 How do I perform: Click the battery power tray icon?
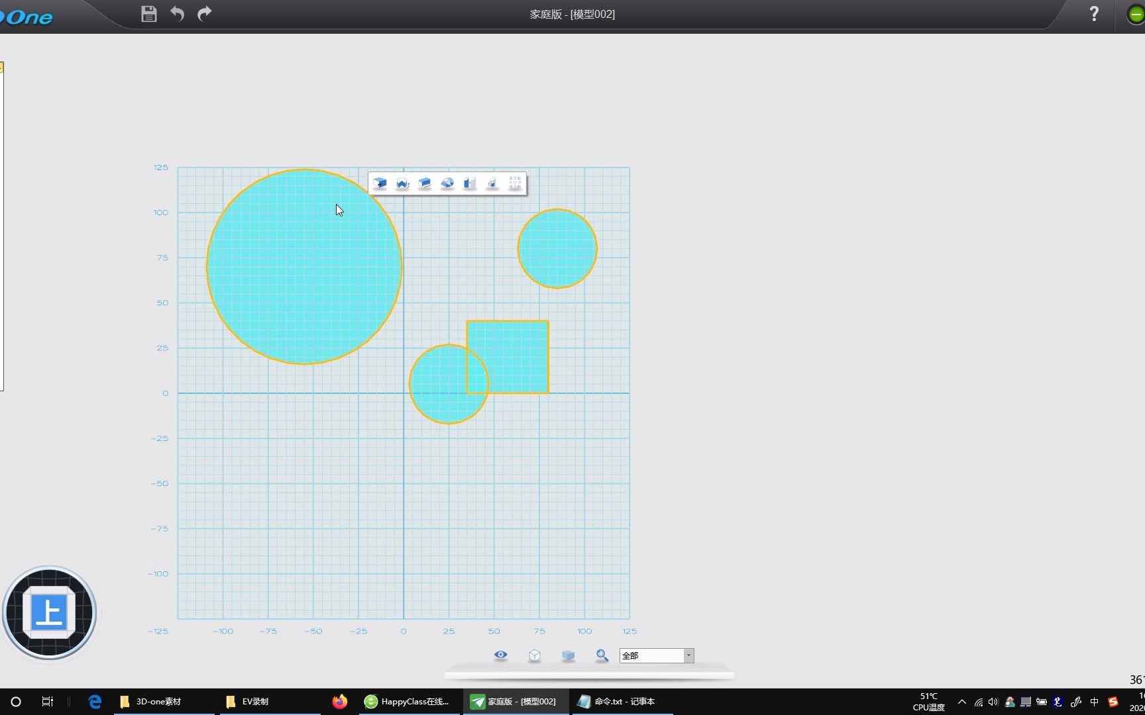[1042, 702]
